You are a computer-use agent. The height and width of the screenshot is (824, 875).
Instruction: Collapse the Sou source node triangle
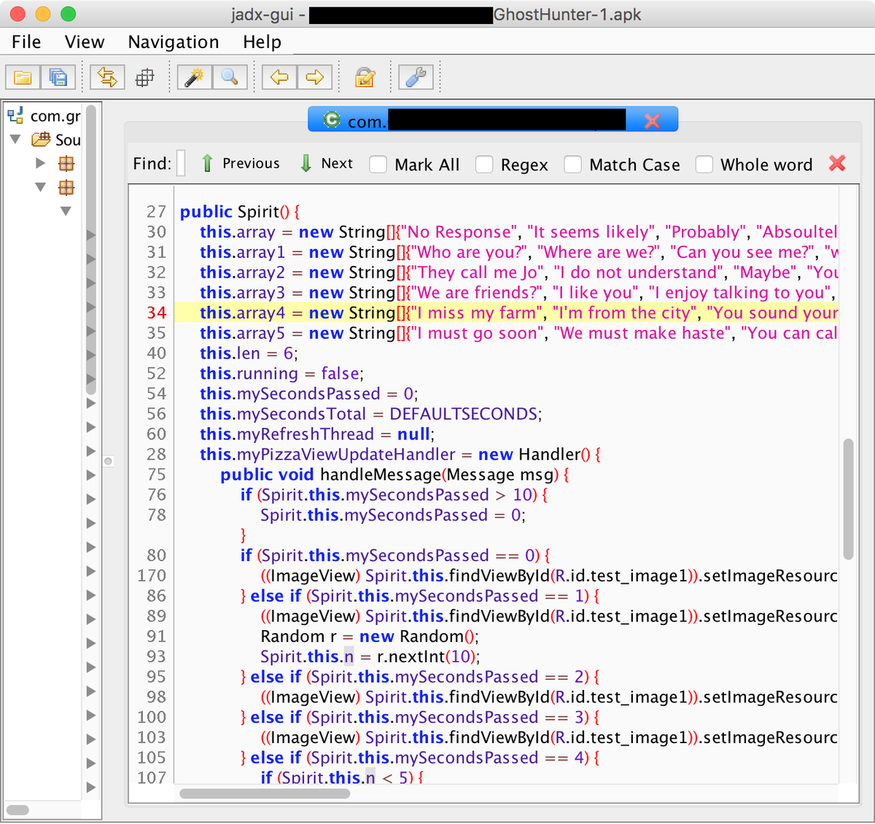coord(15,138)
